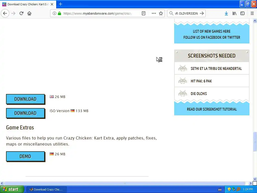Screen dimensions: 257x193
Task: Open Sethi et la Tribu de Neandertal
Action: coord(216,69)
